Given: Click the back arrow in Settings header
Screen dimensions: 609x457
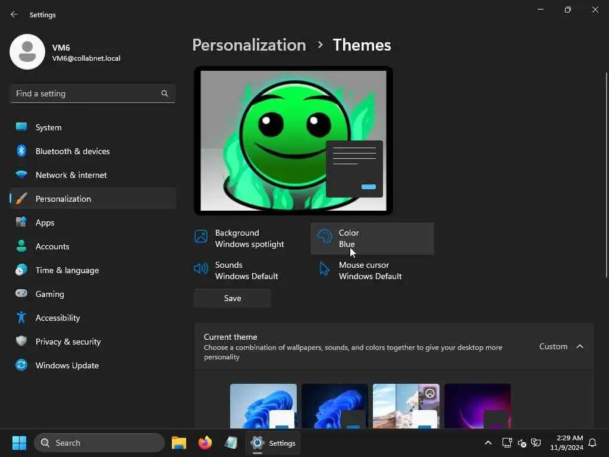Looking at the screenshot, I should coord(14,14).
